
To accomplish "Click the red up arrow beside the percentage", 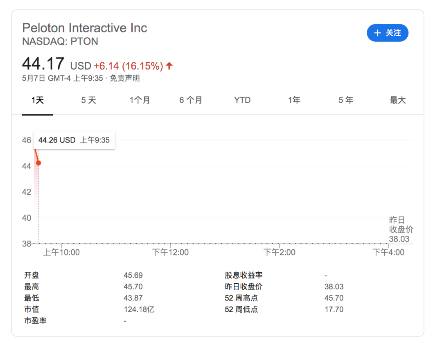I will pyautogui.click(x=169, y=66).
